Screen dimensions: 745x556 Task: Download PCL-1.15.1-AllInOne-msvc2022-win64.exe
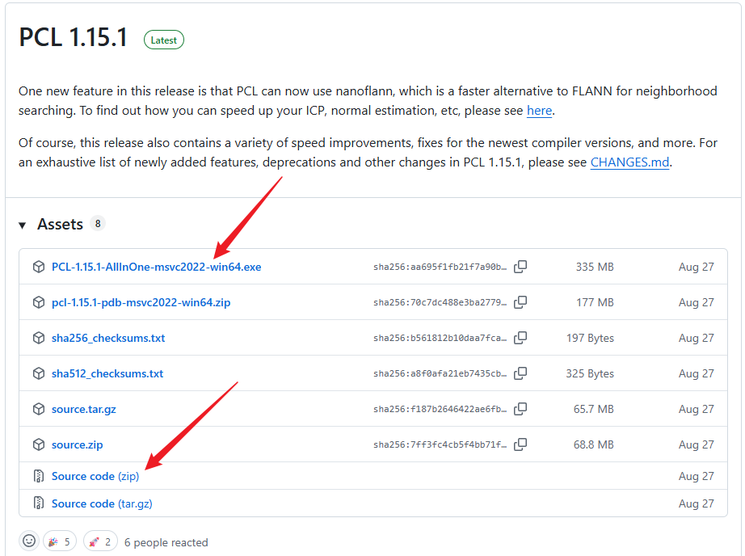click(156, 267)
